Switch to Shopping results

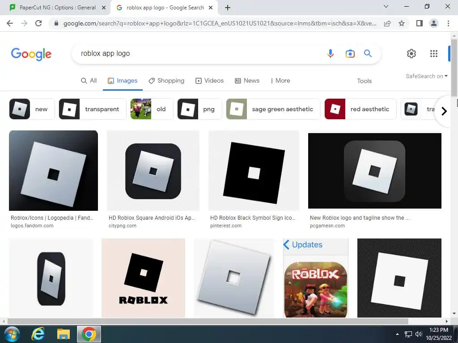pos(166,80)
